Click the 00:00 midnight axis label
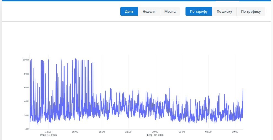The height and width of the screenshot is (140, 273). click(155, 132)
